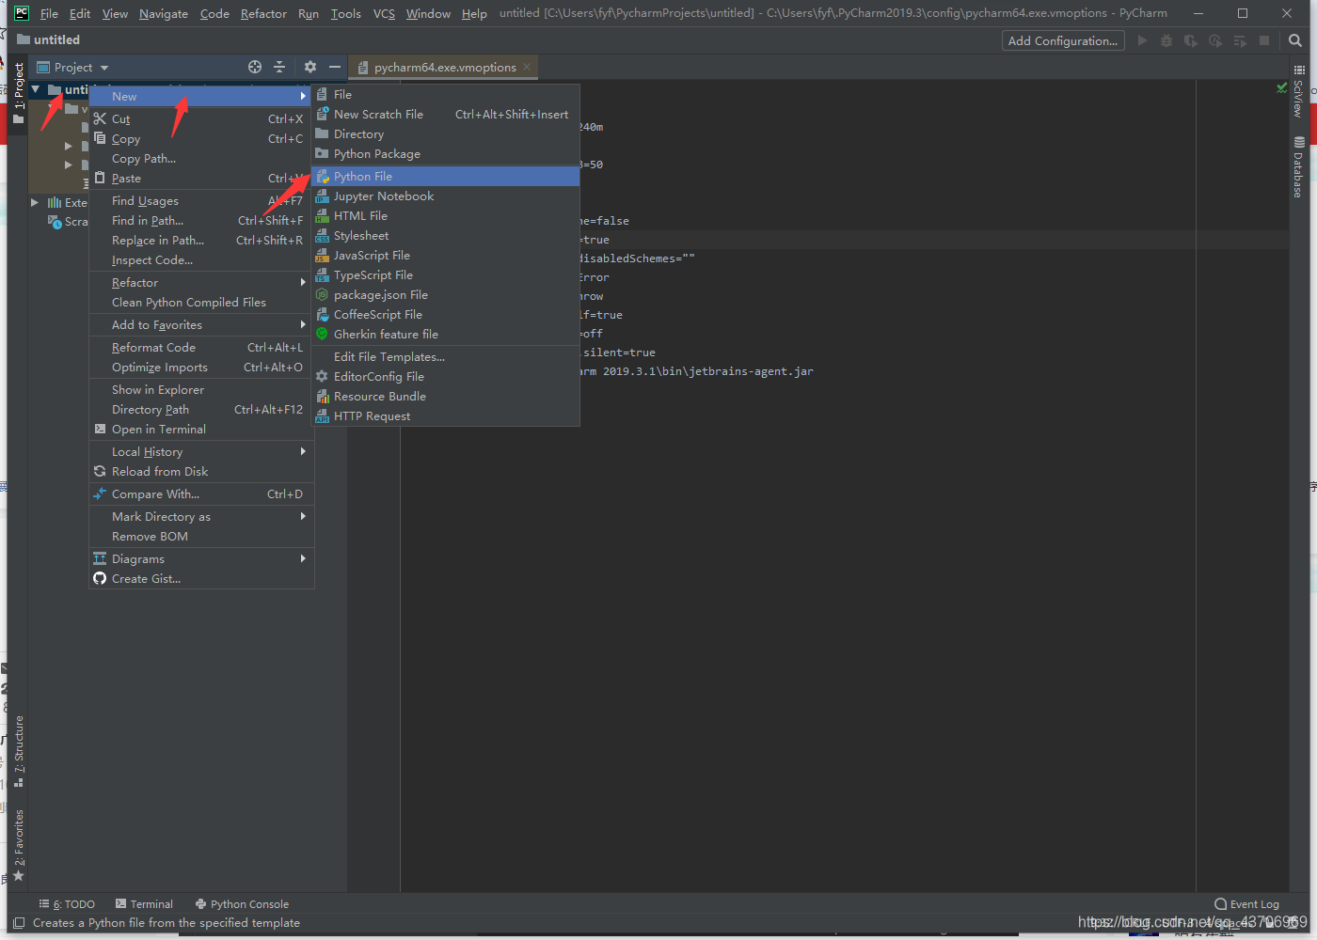Screen dimensions: 1317x940
Task: Select Resource Bundle entry
Action: 445,396
